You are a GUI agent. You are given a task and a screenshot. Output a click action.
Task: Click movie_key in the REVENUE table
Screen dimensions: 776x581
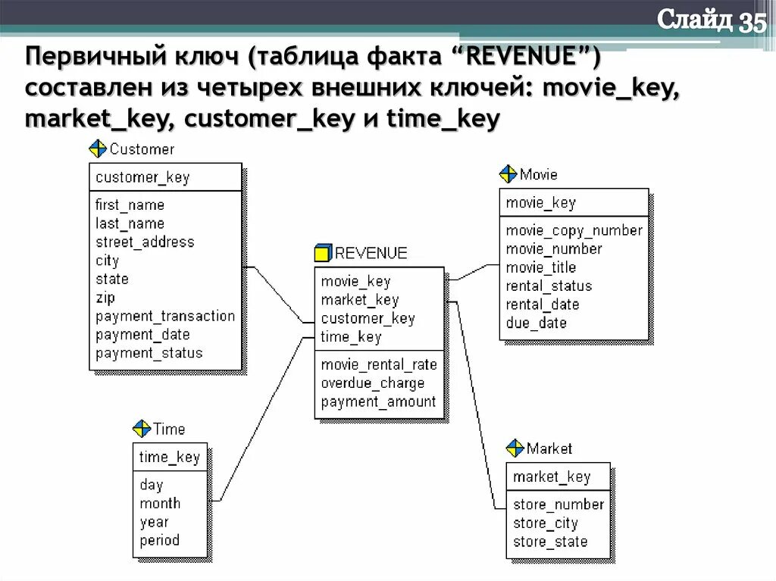tap(356, 282)
